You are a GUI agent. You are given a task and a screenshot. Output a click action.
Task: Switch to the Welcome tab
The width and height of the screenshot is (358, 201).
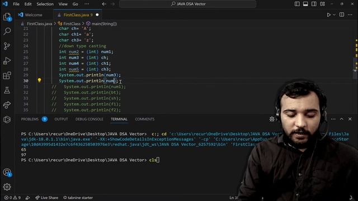pyautogui.click(x=34, y=15)
